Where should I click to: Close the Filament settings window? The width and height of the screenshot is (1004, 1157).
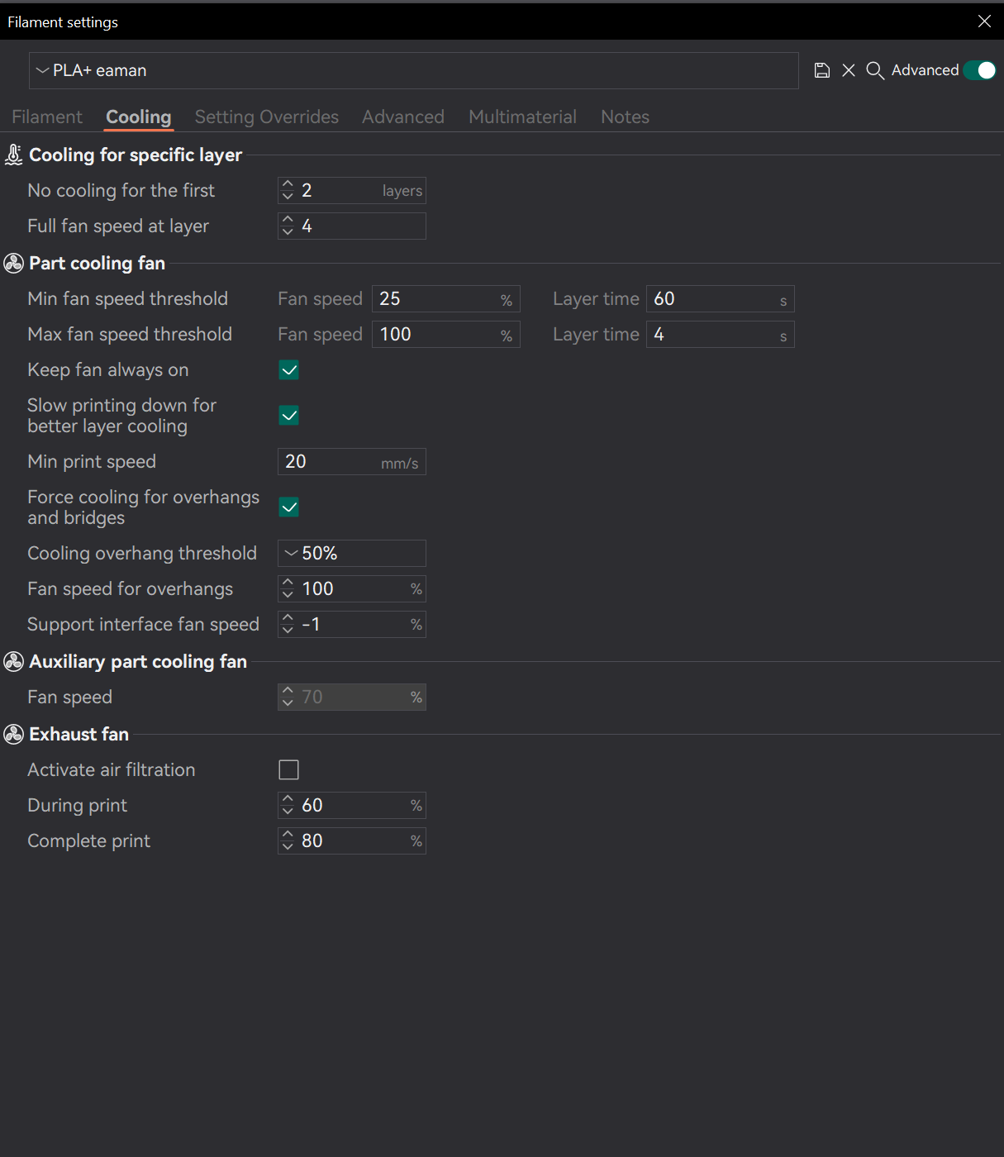point(984,21)
